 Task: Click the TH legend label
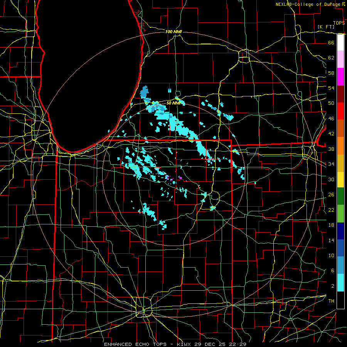click(331, 301)
